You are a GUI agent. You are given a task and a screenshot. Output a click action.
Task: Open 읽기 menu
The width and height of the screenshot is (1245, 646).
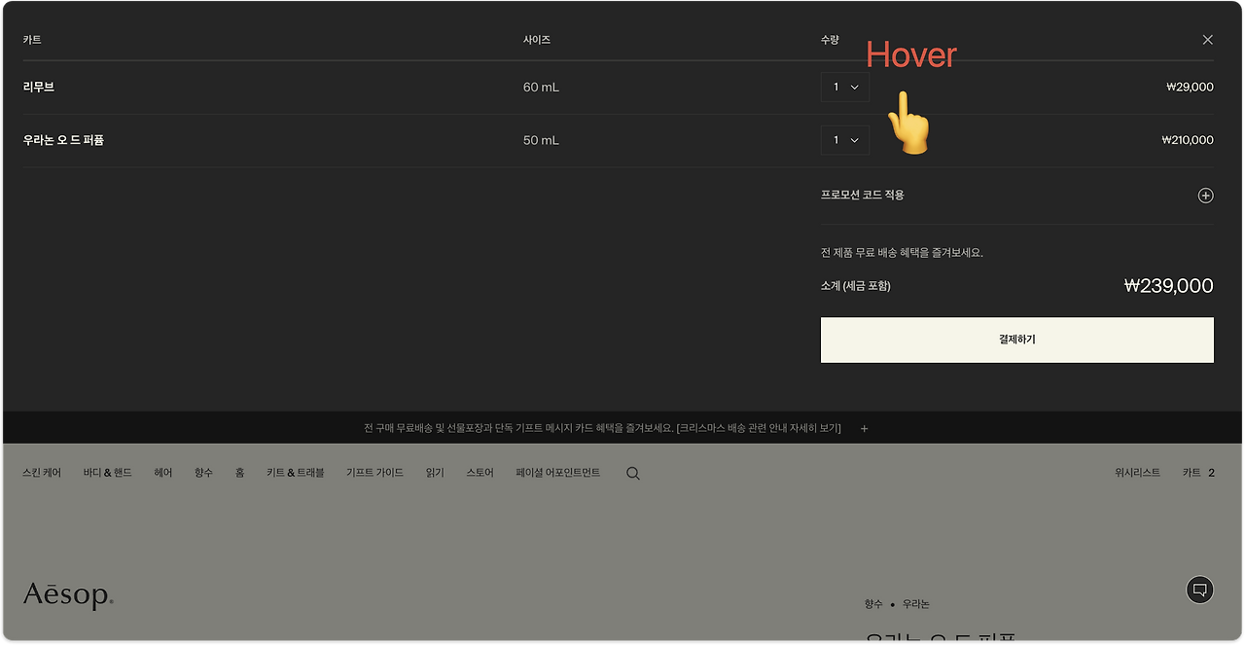pyautogui.click(x=435, y=473)
